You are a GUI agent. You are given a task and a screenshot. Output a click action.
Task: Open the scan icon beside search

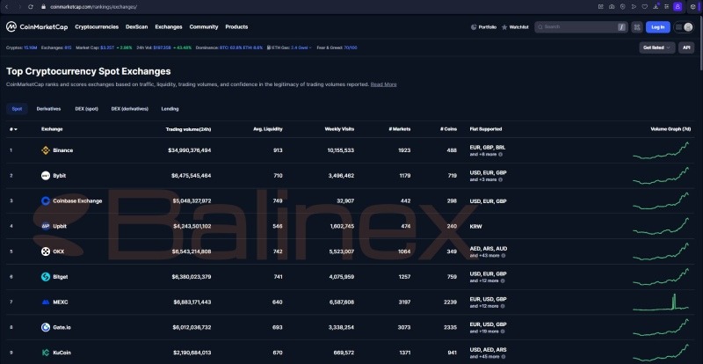pos(636,27)
